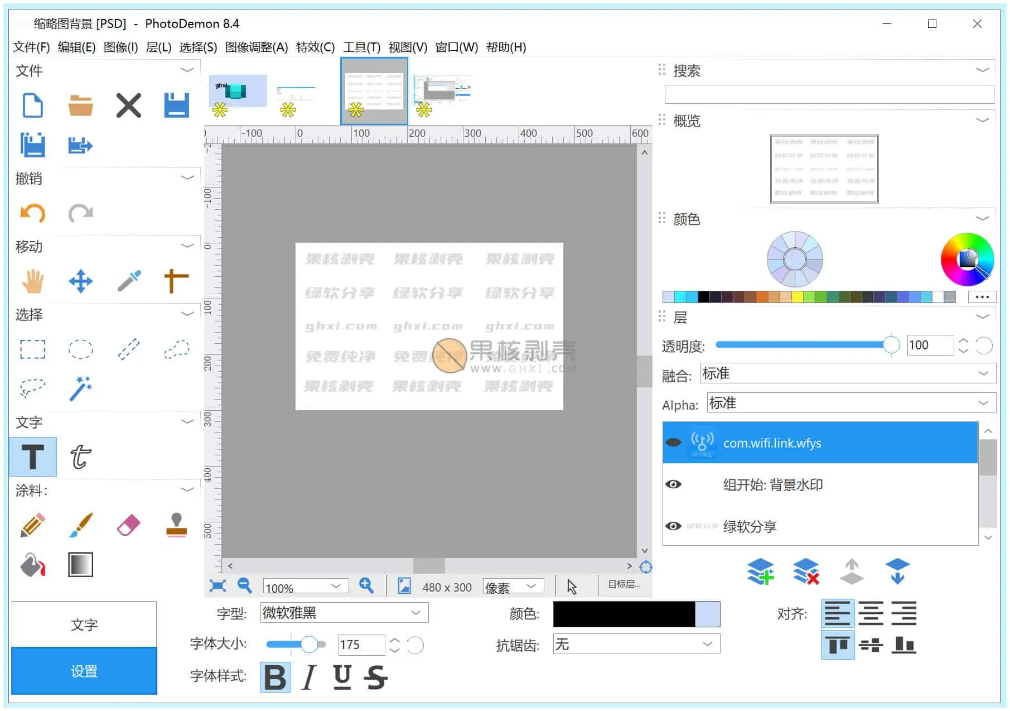1010x711 pixels.
Task: Set vertical alignment to bottom
Action: pyautogui.click(x=903, y=645)
